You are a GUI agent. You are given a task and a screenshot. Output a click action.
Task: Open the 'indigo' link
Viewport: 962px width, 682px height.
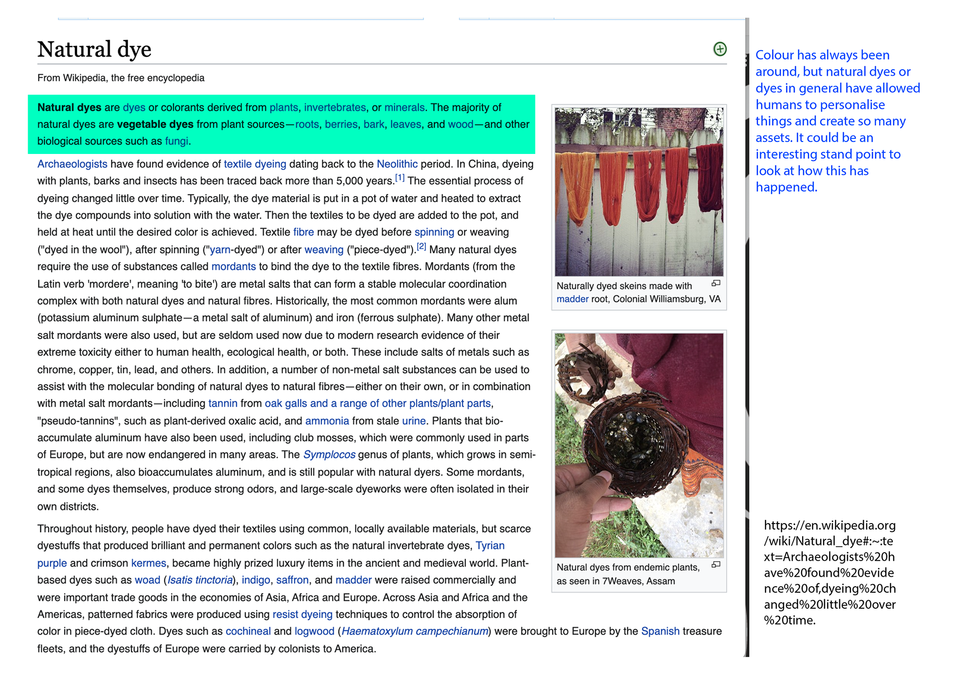pyautogui.click(x=256, y=580)
